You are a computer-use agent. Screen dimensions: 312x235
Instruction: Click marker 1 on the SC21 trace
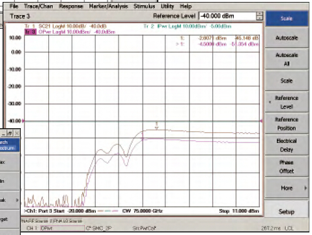pyautogui.click(x=156, y=126)
